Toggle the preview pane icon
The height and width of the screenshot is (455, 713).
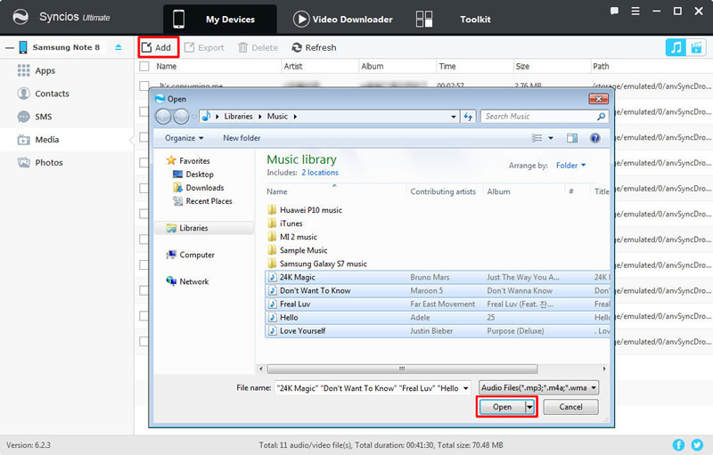click(x=572, y=138)
